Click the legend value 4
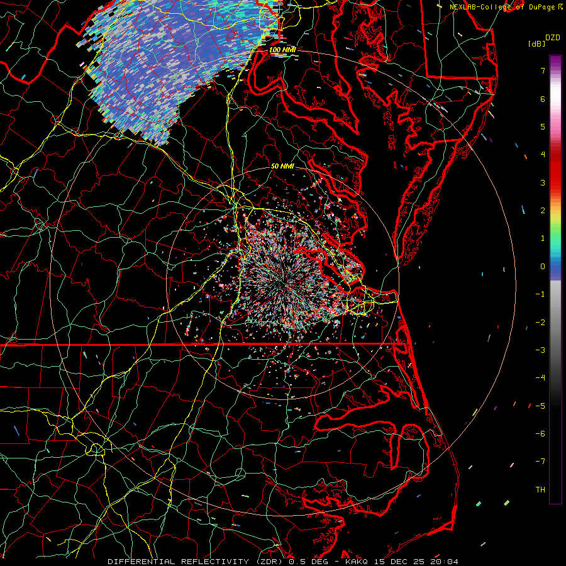566x566 pixels. coord(543,155)
